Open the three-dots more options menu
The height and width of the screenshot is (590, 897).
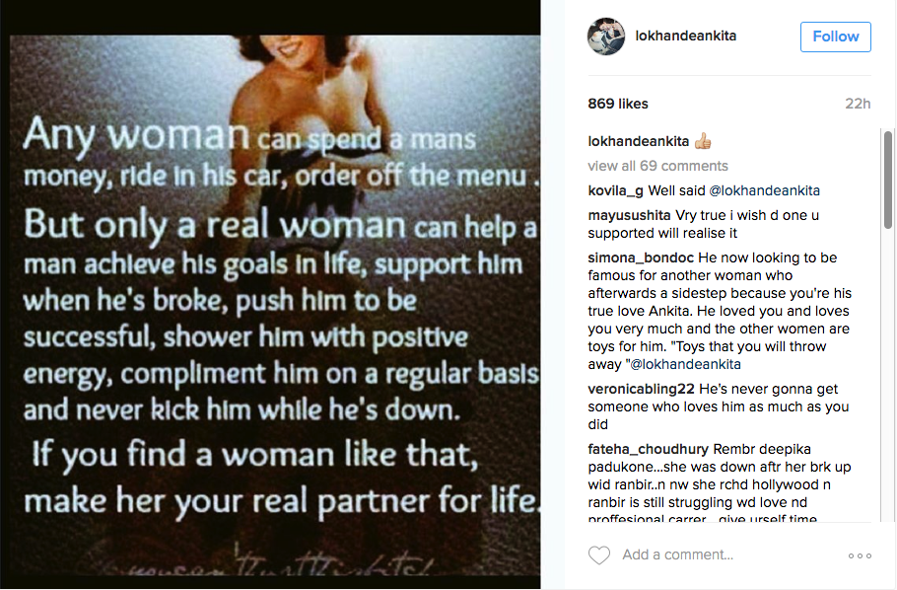pos(860,555)
